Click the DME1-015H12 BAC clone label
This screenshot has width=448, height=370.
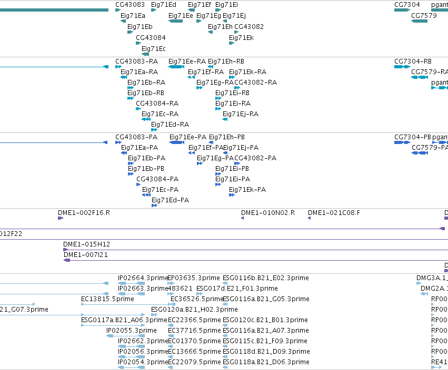tap(86, 244)
